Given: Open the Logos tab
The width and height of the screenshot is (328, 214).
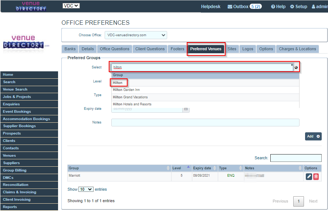Looking at the screenshot, I should pyautogui.click(x=248, y=49).
